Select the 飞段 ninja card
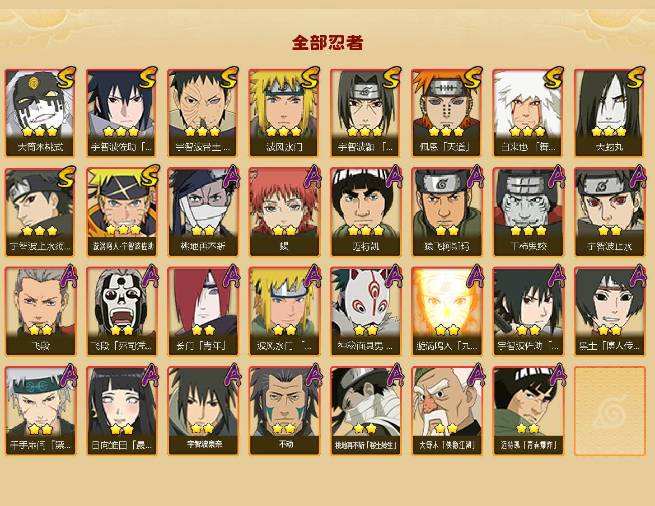This screenshot has width=655, height=506. 40,312
